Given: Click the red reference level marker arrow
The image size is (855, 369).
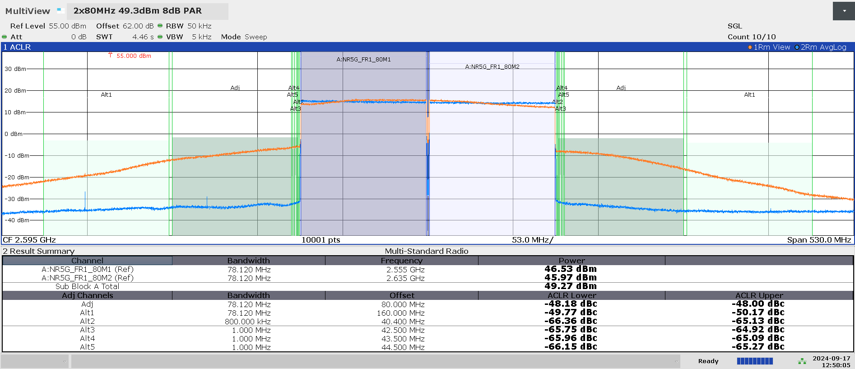Looking at the screenshot, I should click(x=110, y=55).
